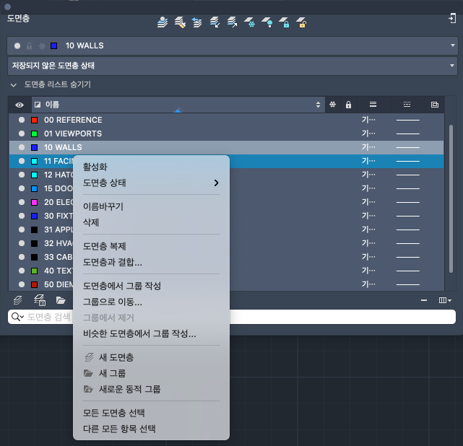463x446 pixels.
Task: Toggle visibility dot of the 15 DOORS row
Action: (x=22, y=188)
